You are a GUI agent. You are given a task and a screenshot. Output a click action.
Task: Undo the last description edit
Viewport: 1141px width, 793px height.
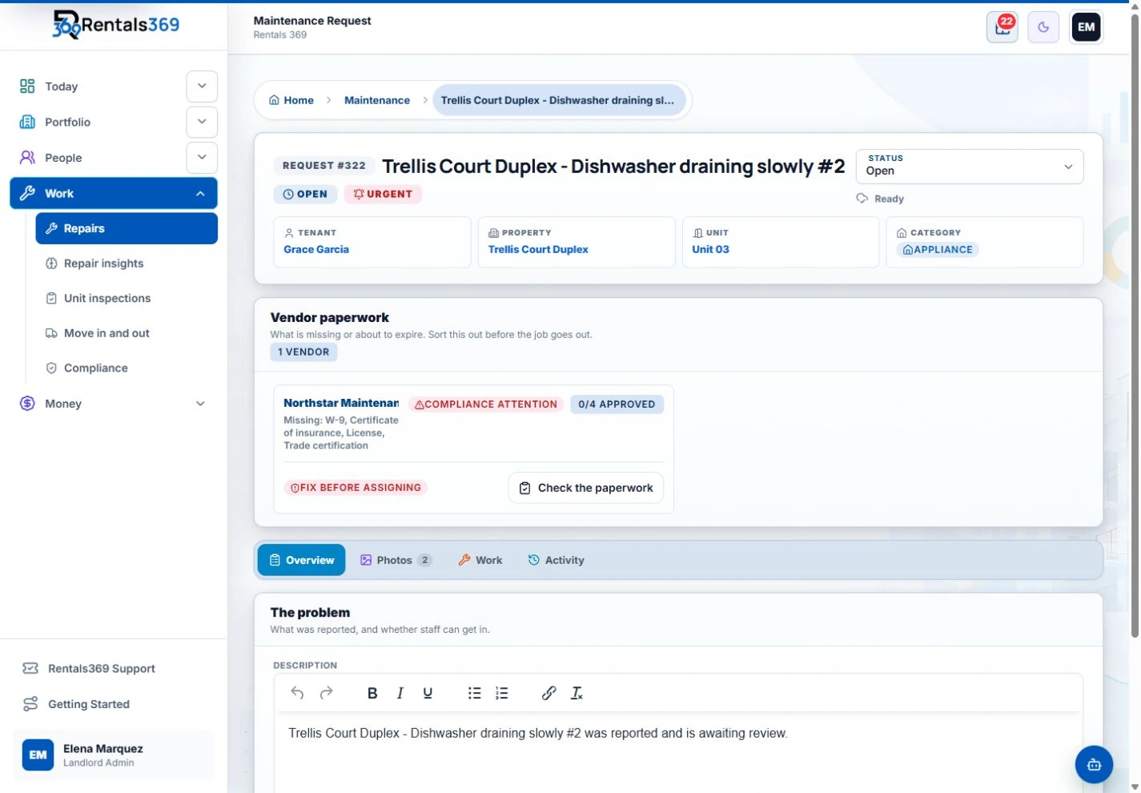(x=297, y=693)
